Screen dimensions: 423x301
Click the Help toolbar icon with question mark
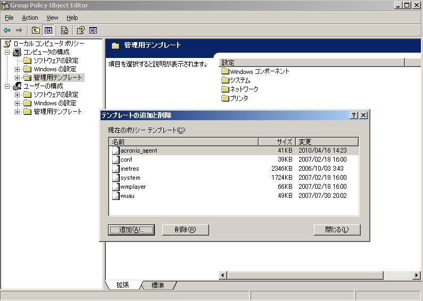point(80,30)
